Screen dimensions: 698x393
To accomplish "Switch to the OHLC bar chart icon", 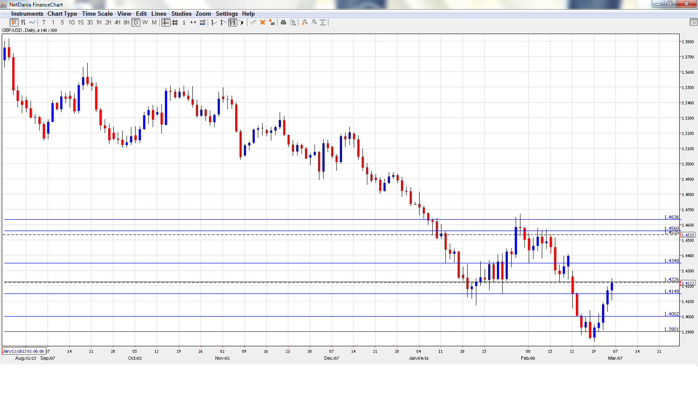I will pyautogui.click(x=23, y=22).
